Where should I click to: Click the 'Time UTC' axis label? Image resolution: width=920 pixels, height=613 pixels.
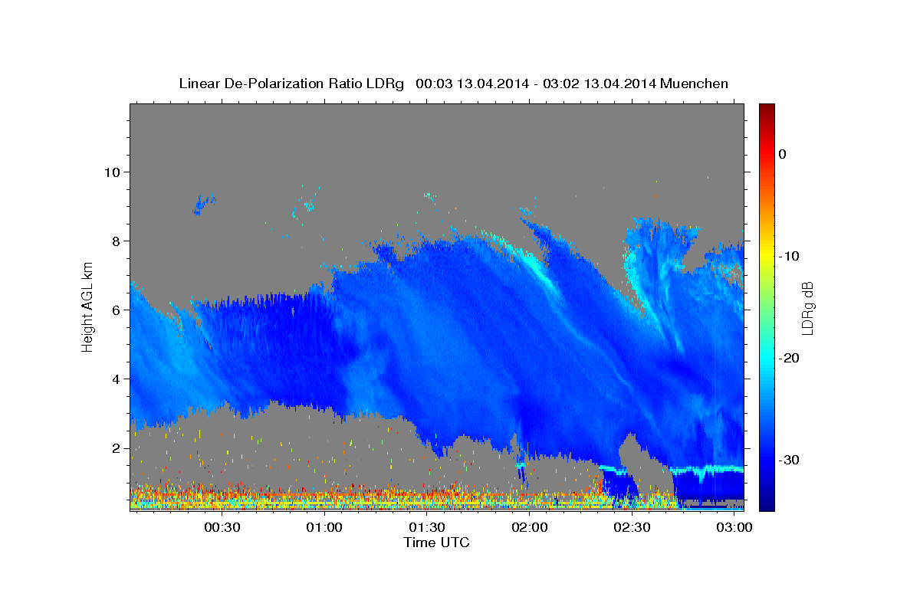(x=436, y=543)
